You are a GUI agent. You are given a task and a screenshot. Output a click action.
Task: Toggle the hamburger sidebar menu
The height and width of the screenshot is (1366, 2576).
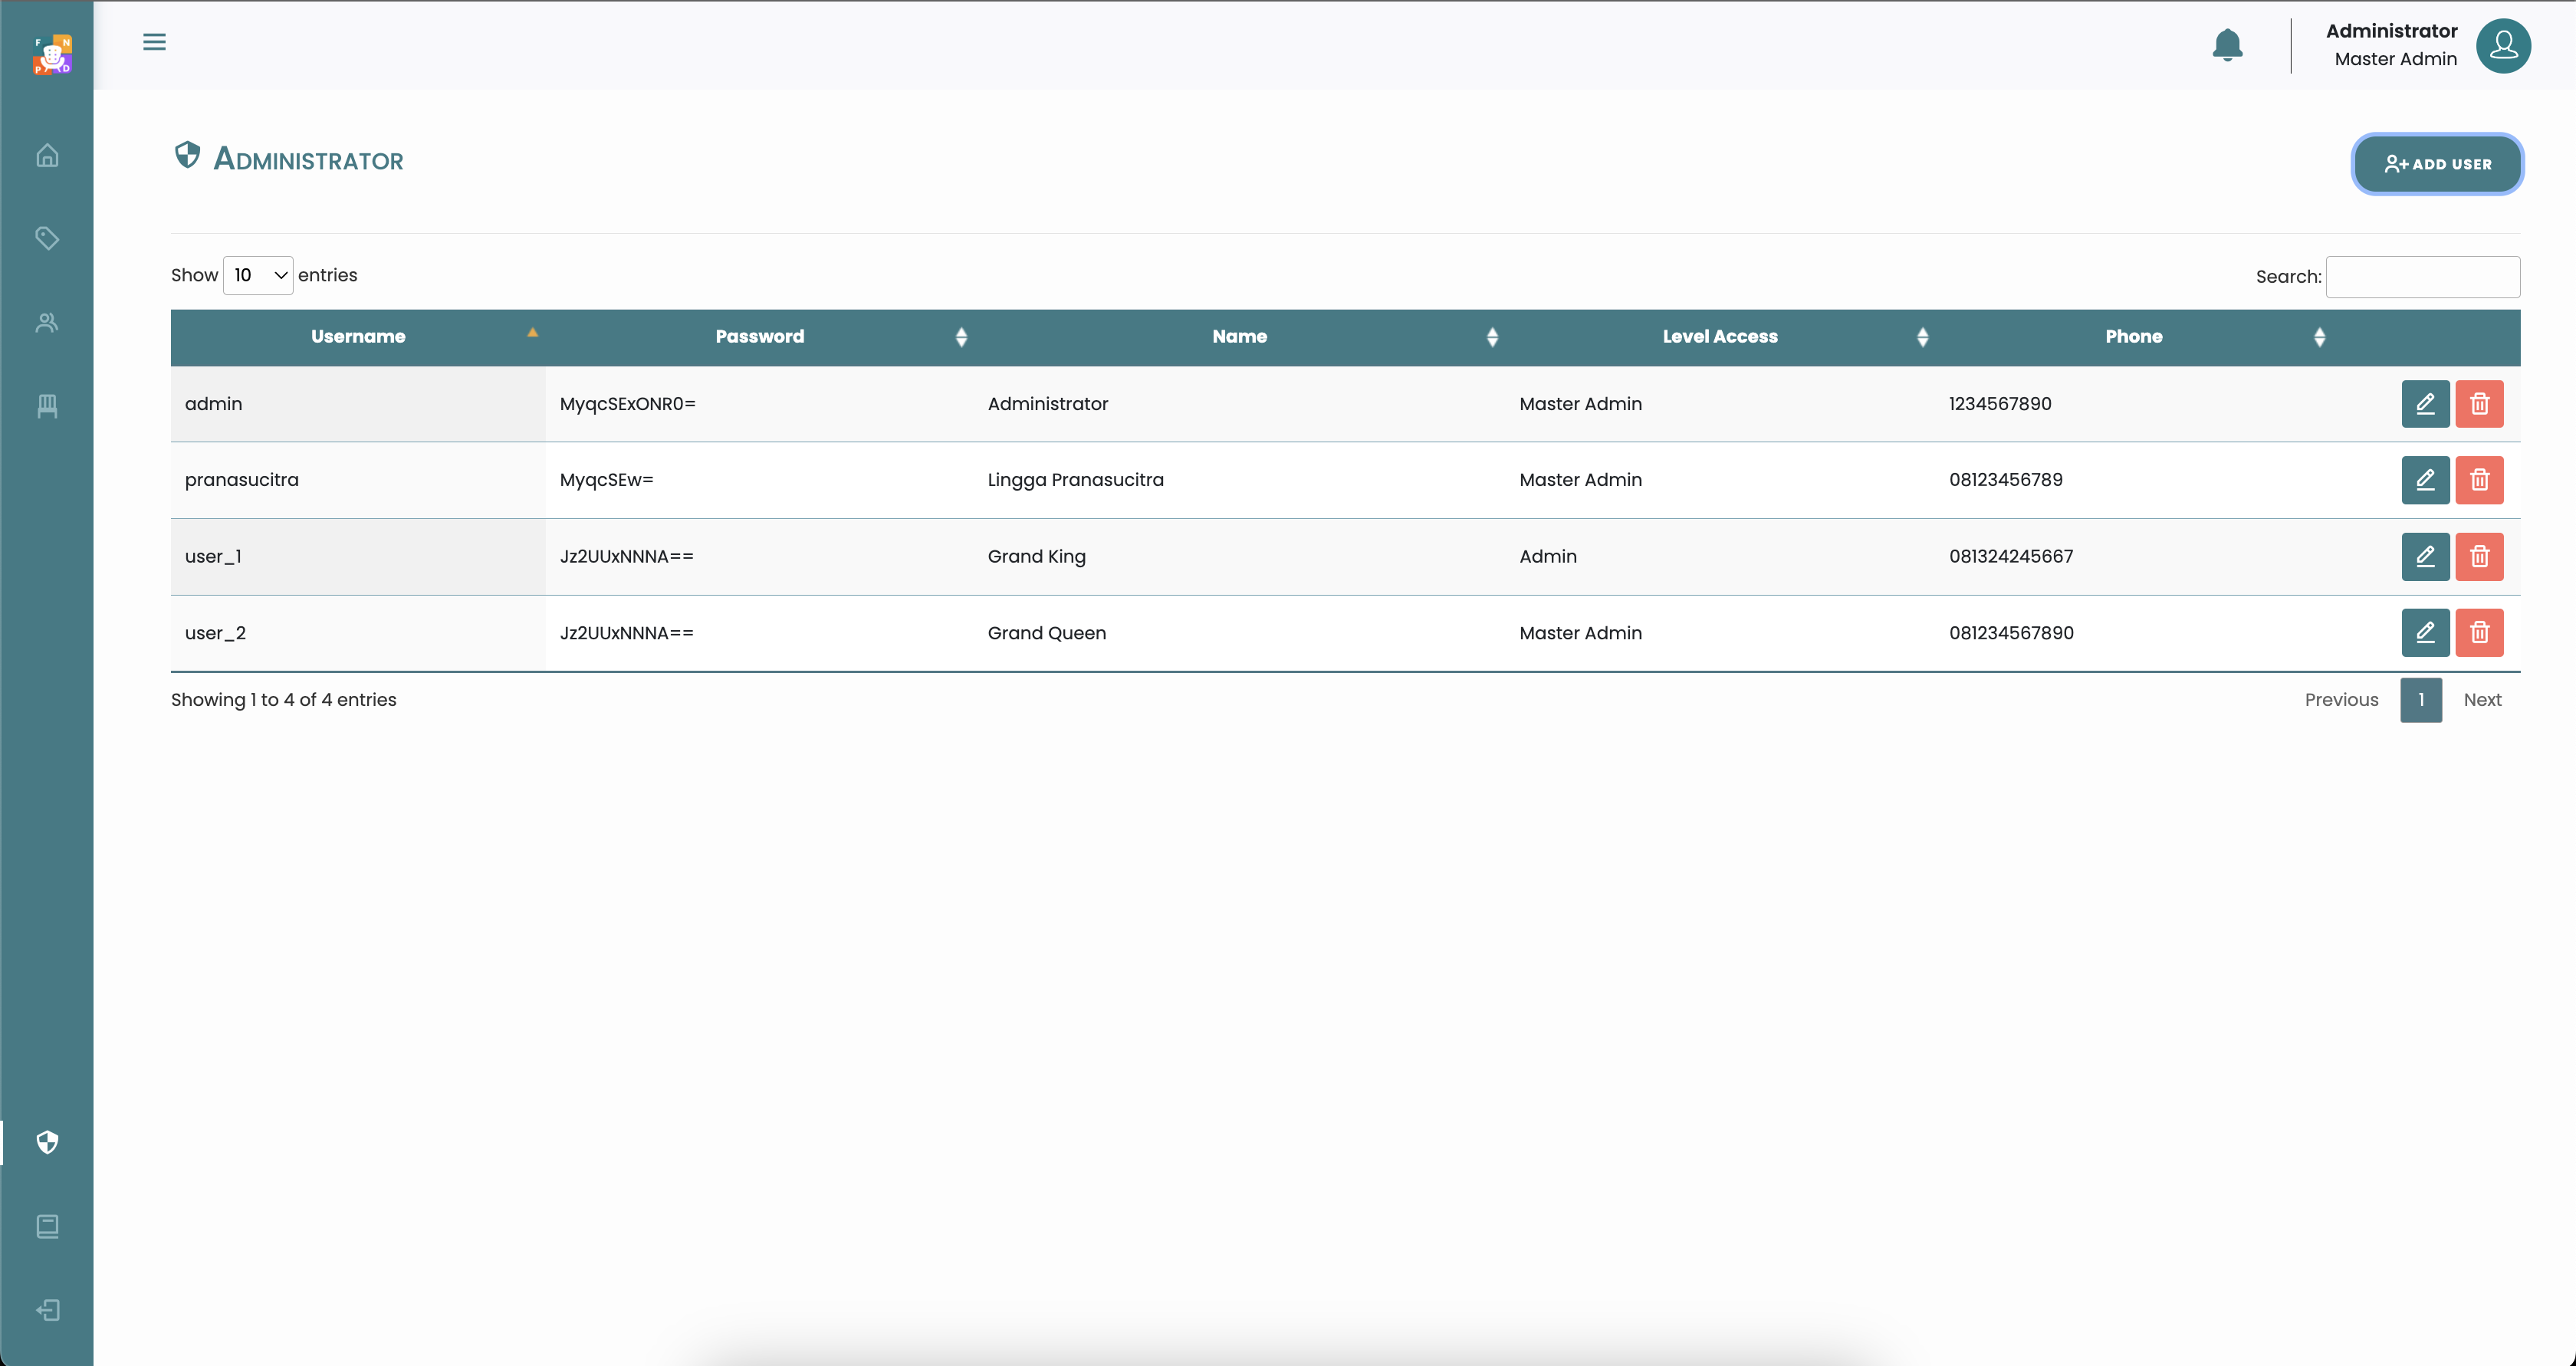[x=154, y=42]
